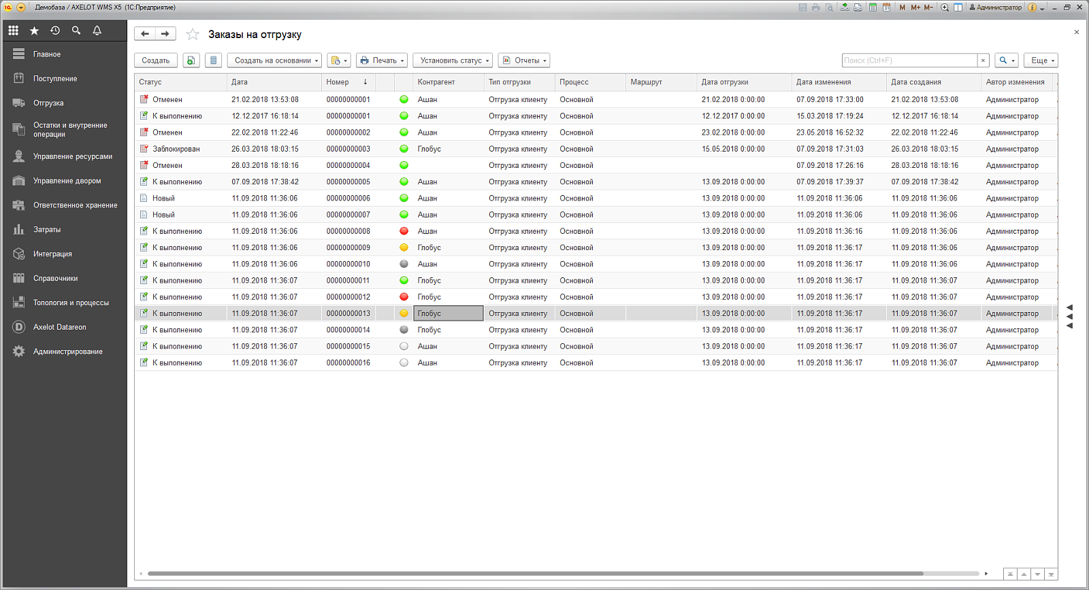Sort by Дата отгрузки column header
The height and width of the screenshot is (590, 1089).
coord(744,82)
